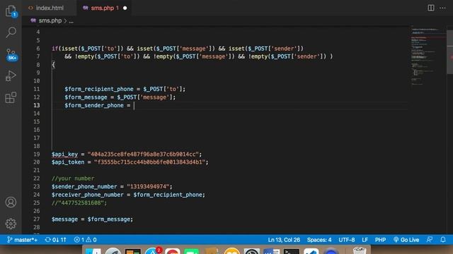The width and height of the screenshot is (453, 254).
Task: Click $form_recipient_phone on line 11
Action: [x=99, y=89]
